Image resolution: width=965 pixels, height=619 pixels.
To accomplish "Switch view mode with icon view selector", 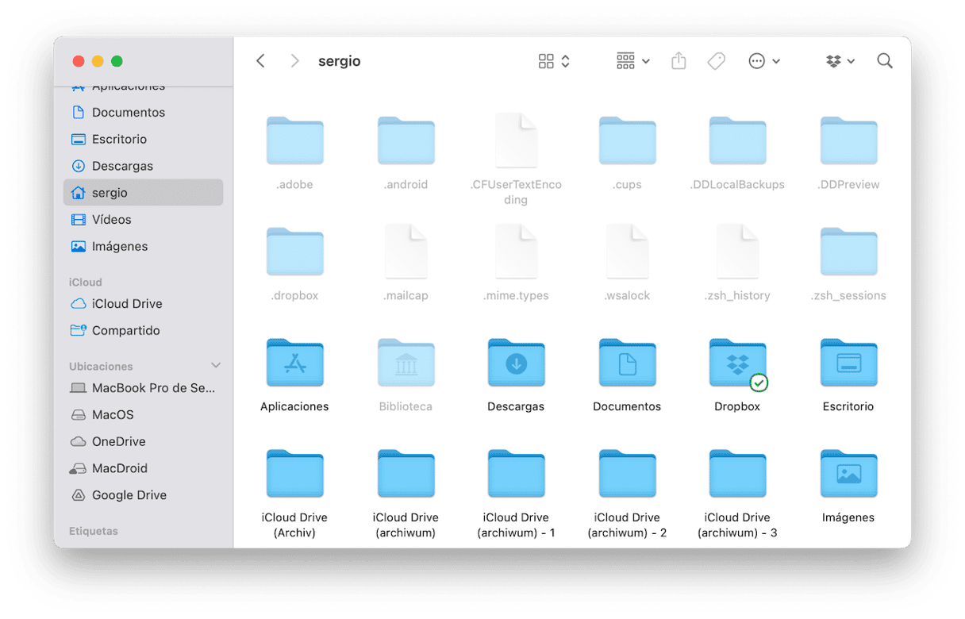I will click(554, 61).
